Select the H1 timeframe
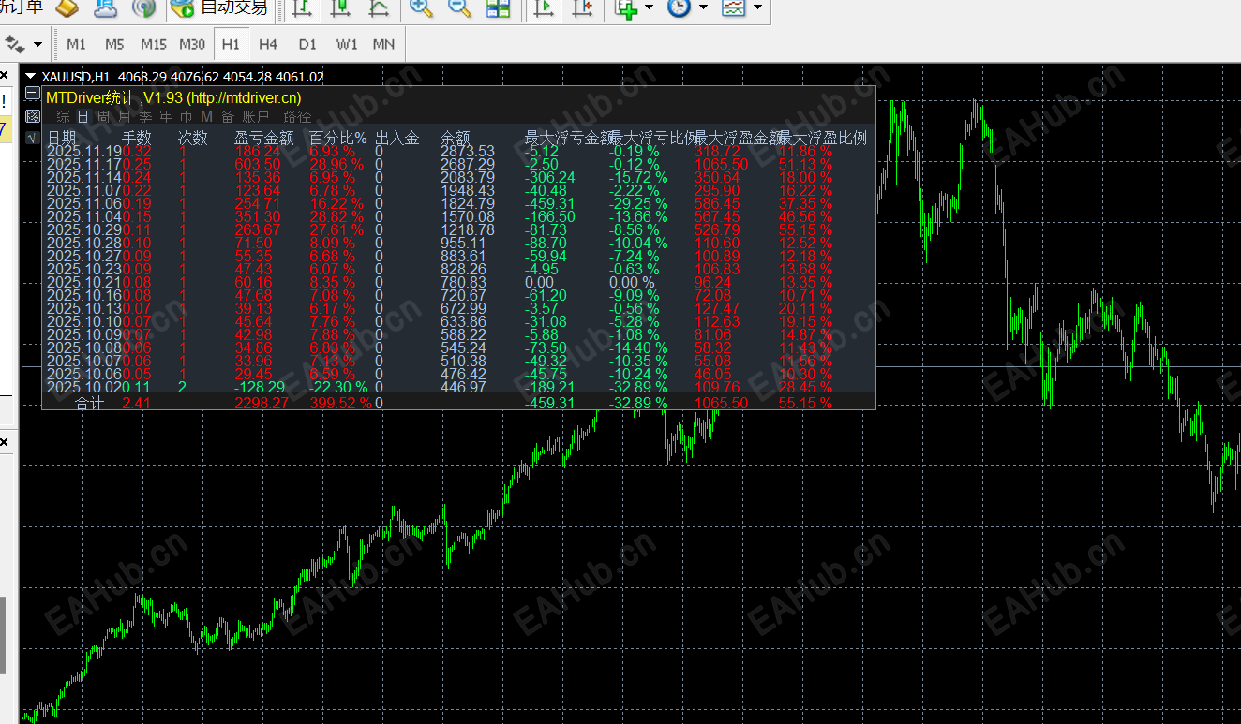 [x=231, y=44]
